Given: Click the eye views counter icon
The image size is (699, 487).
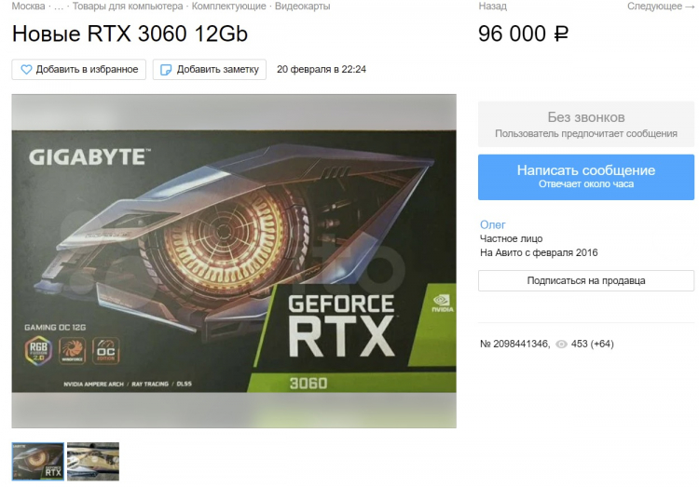Looking at the screenshot, I should (561, 344).
